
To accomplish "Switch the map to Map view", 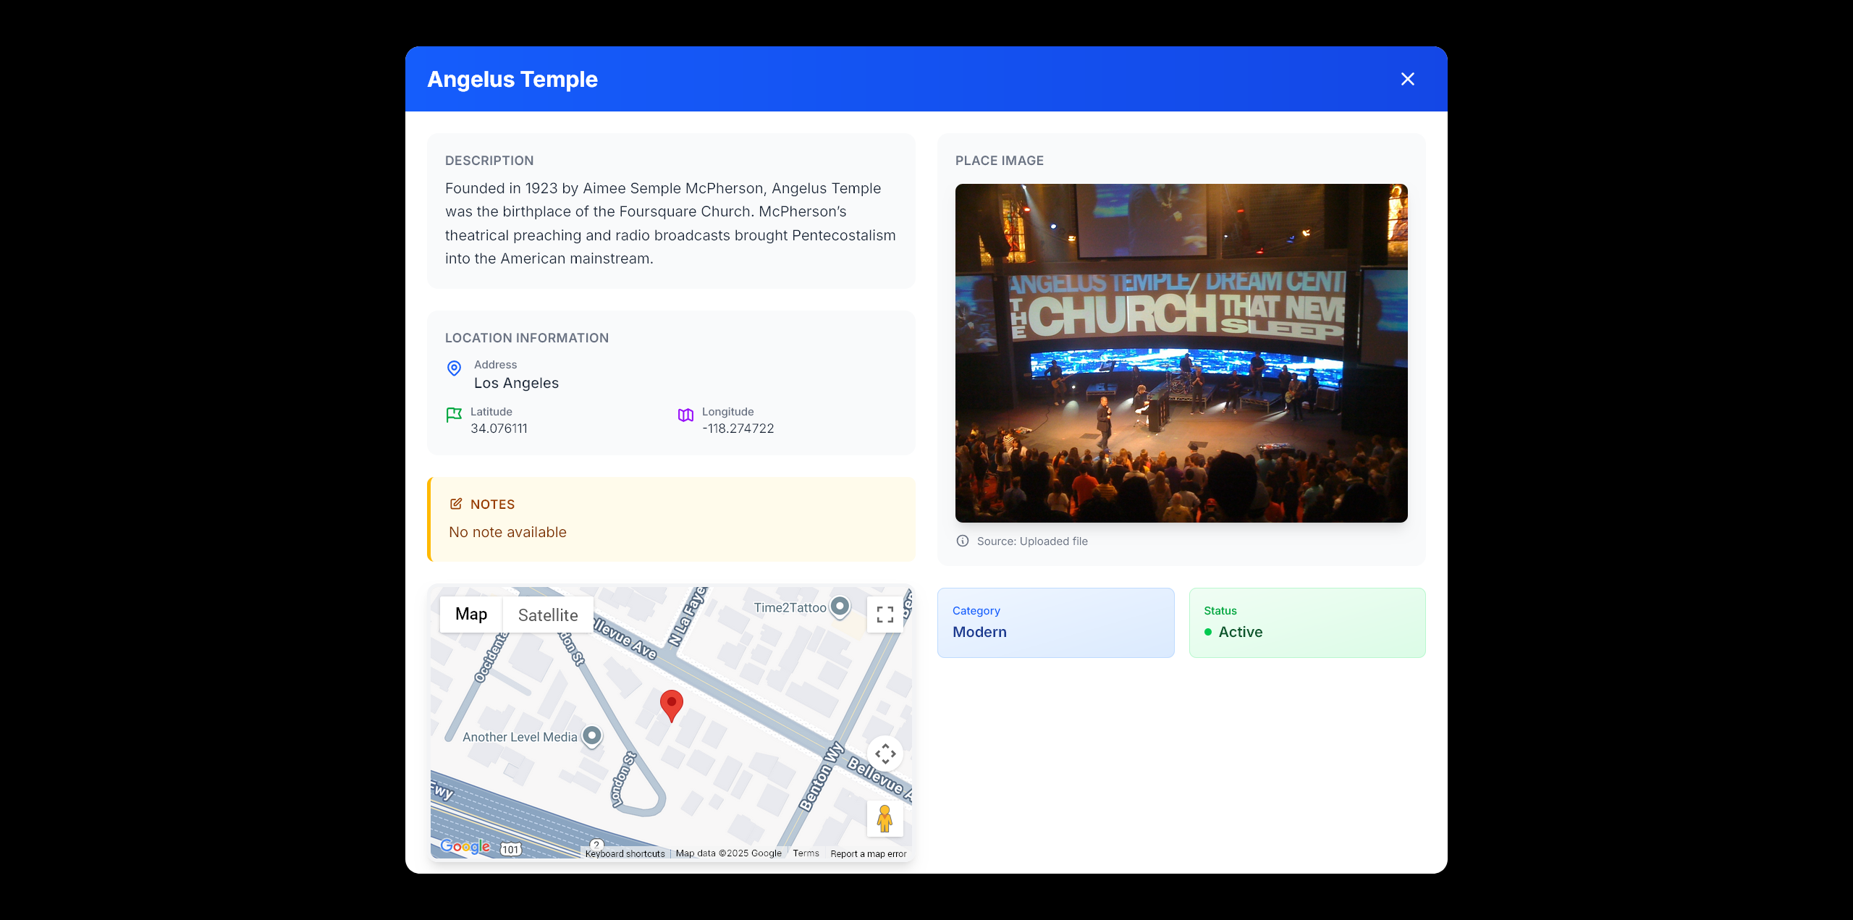I will [470, 614].
